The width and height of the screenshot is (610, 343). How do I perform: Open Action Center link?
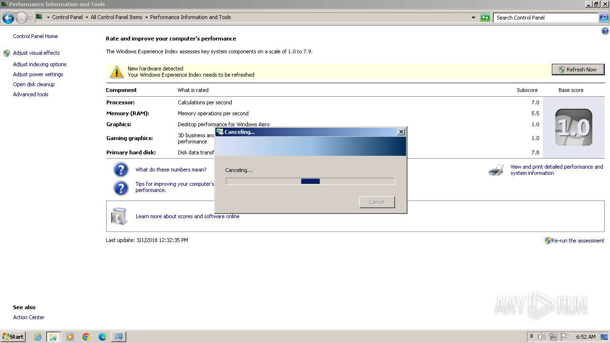point(29,317)
